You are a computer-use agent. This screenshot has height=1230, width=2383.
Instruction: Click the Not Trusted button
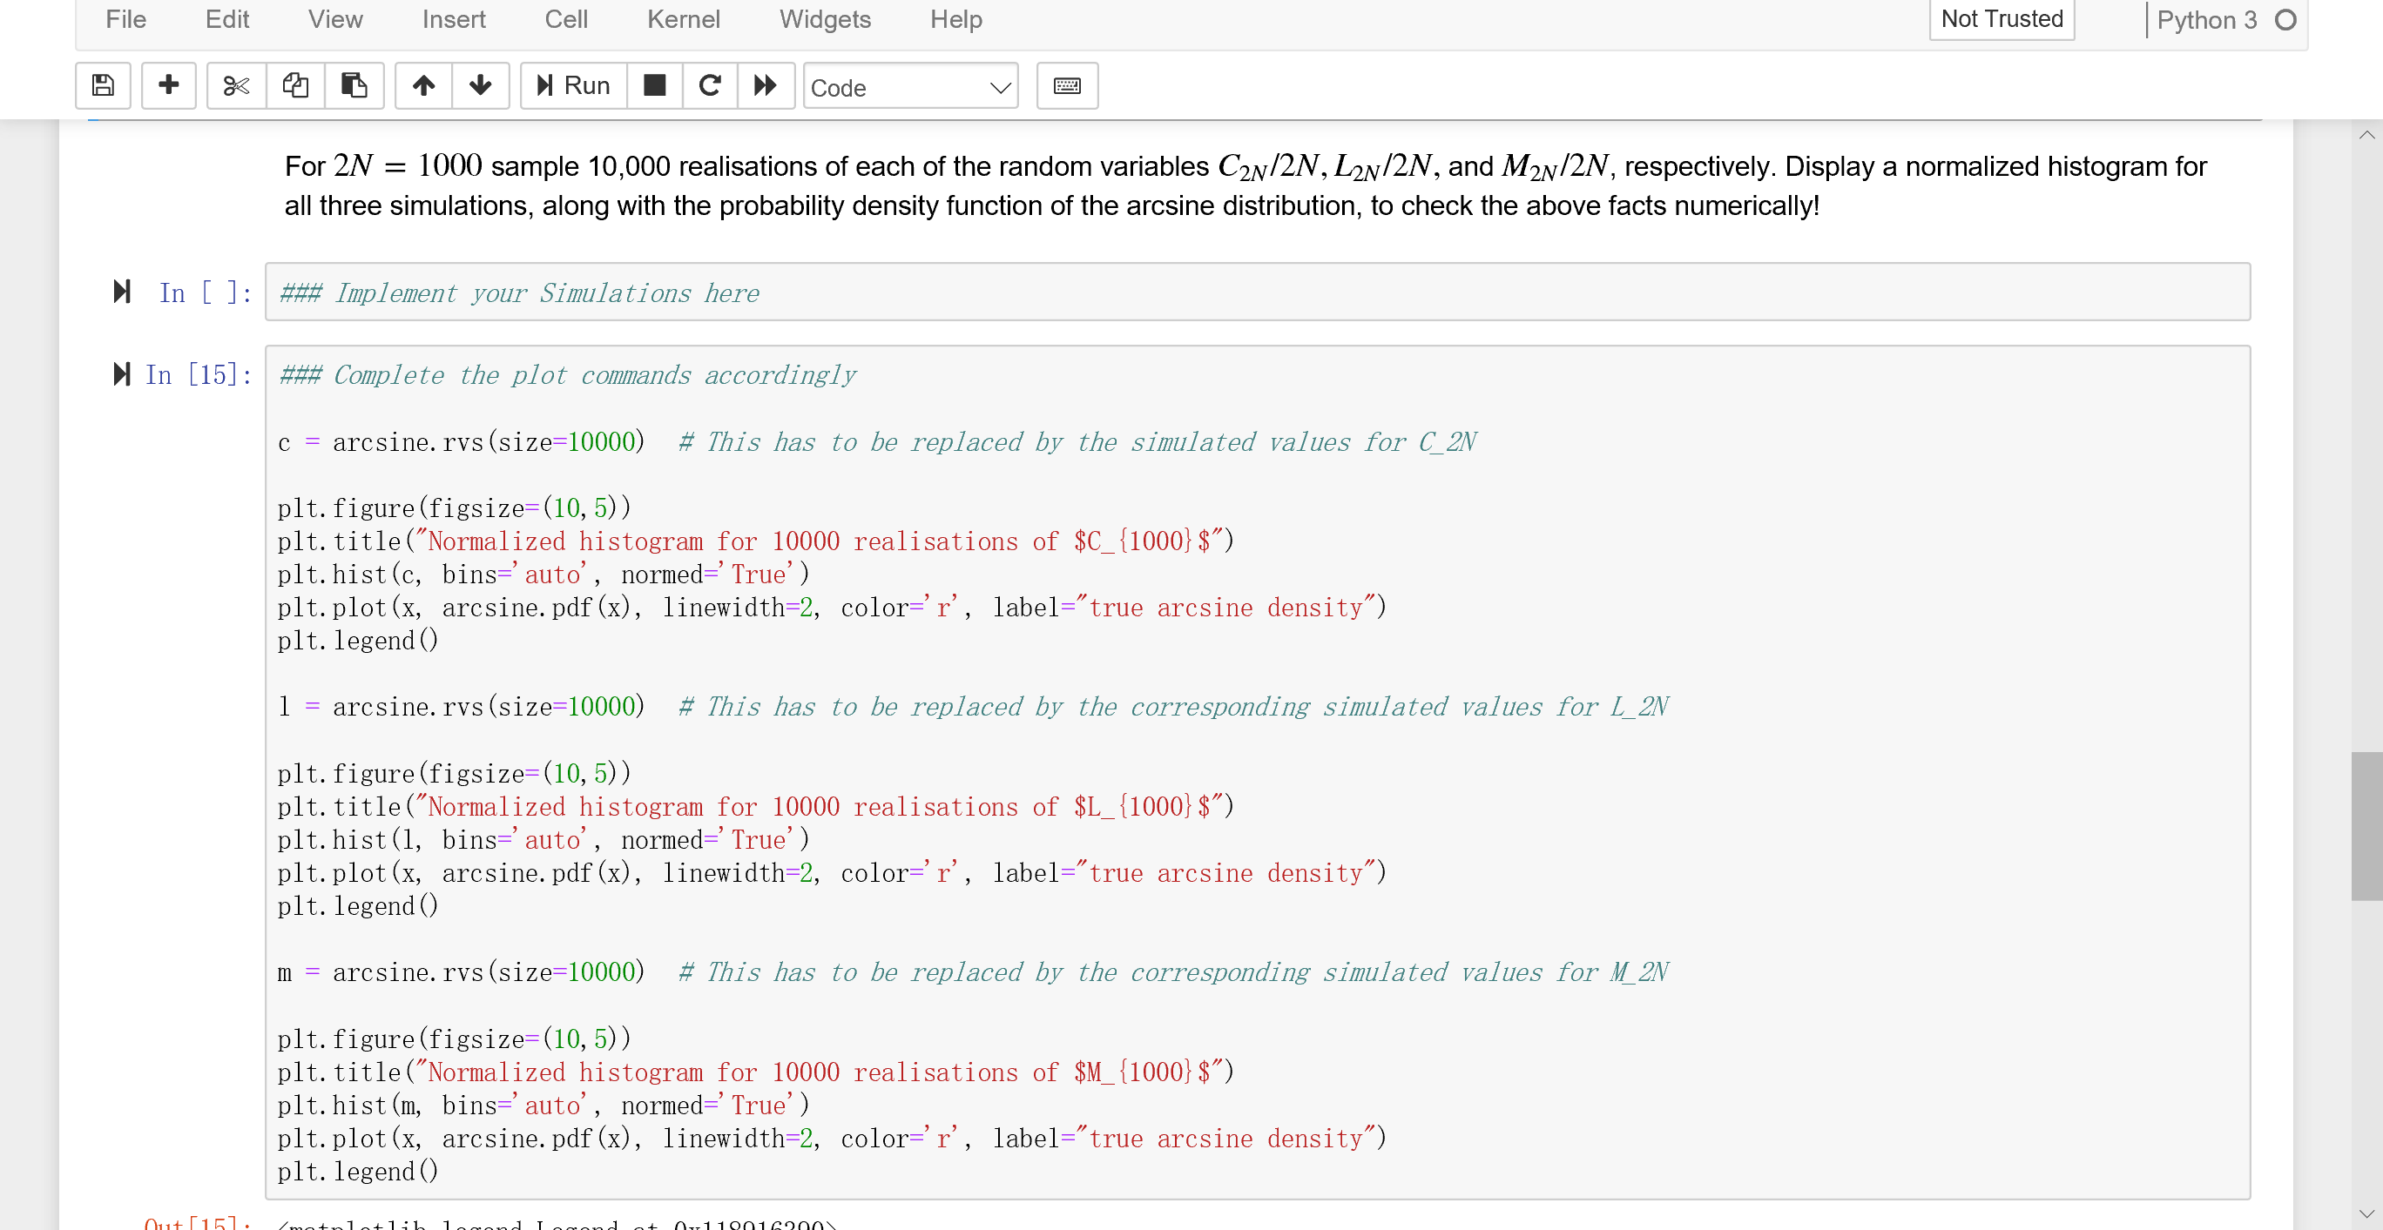tap(2001, 18)
